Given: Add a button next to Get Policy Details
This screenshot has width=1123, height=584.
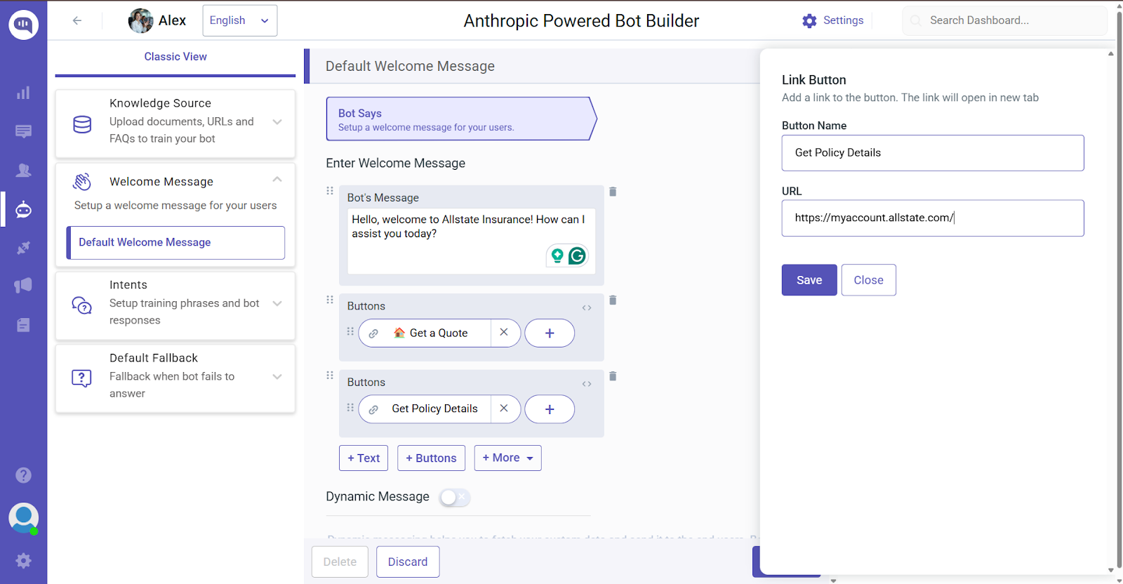Looking at the screenshot, I should click(550, 409).
